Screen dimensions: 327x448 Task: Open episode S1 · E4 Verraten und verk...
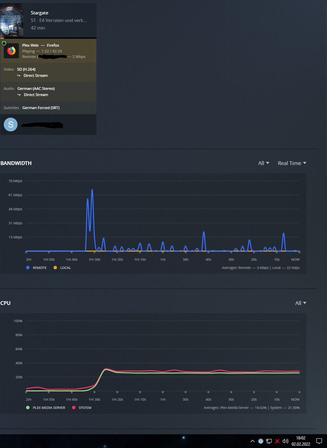coord(58,20)
